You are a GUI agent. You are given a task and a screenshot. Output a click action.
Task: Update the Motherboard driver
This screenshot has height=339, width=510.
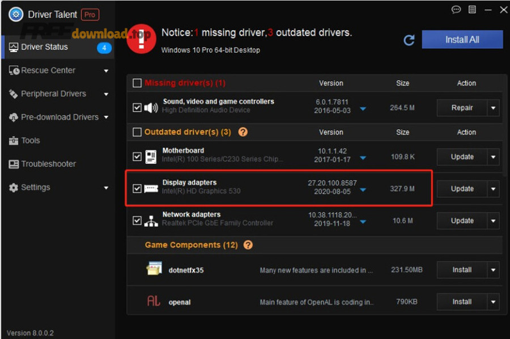(x=462, y=157)
